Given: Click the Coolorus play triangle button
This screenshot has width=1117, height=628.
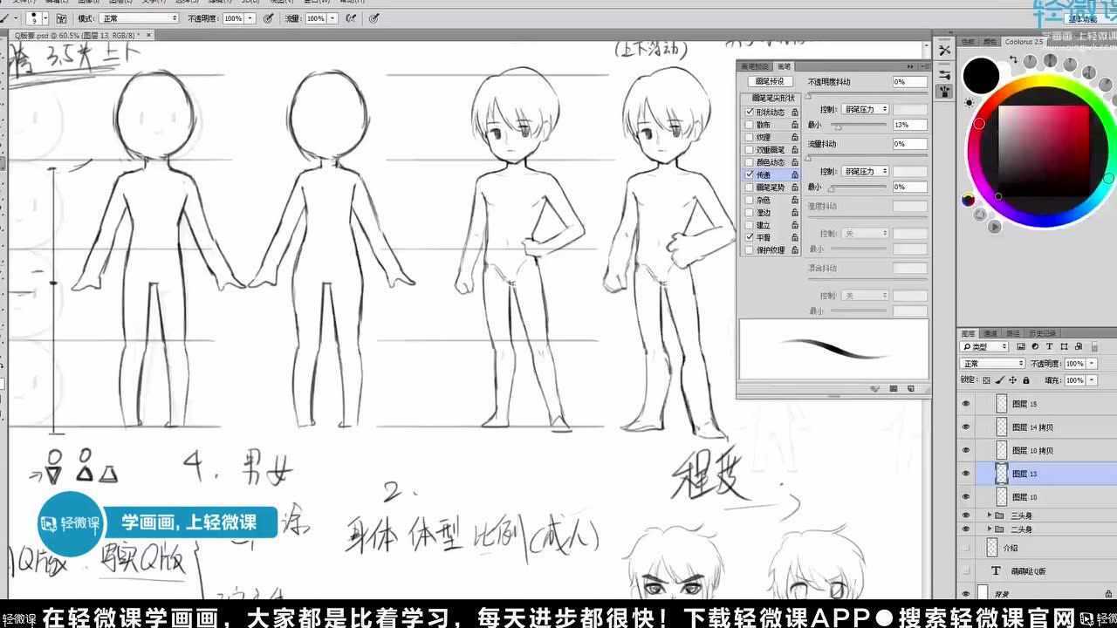Looking at the screenshot, I should click(995, 227).
